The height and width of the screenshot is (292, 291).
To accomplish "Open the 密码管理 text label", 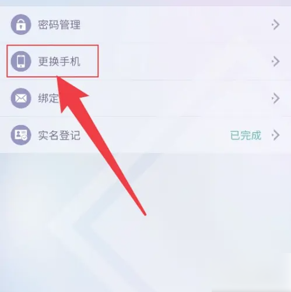I will tap(59, 25).
